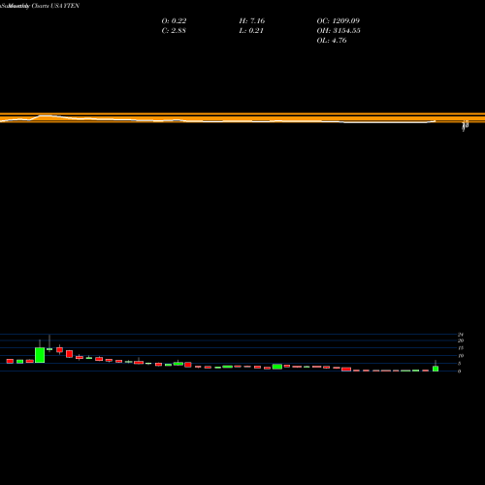Click the 'H: 7.16' high value
Screen dimensions: 485x485
(x=252, y=20)
